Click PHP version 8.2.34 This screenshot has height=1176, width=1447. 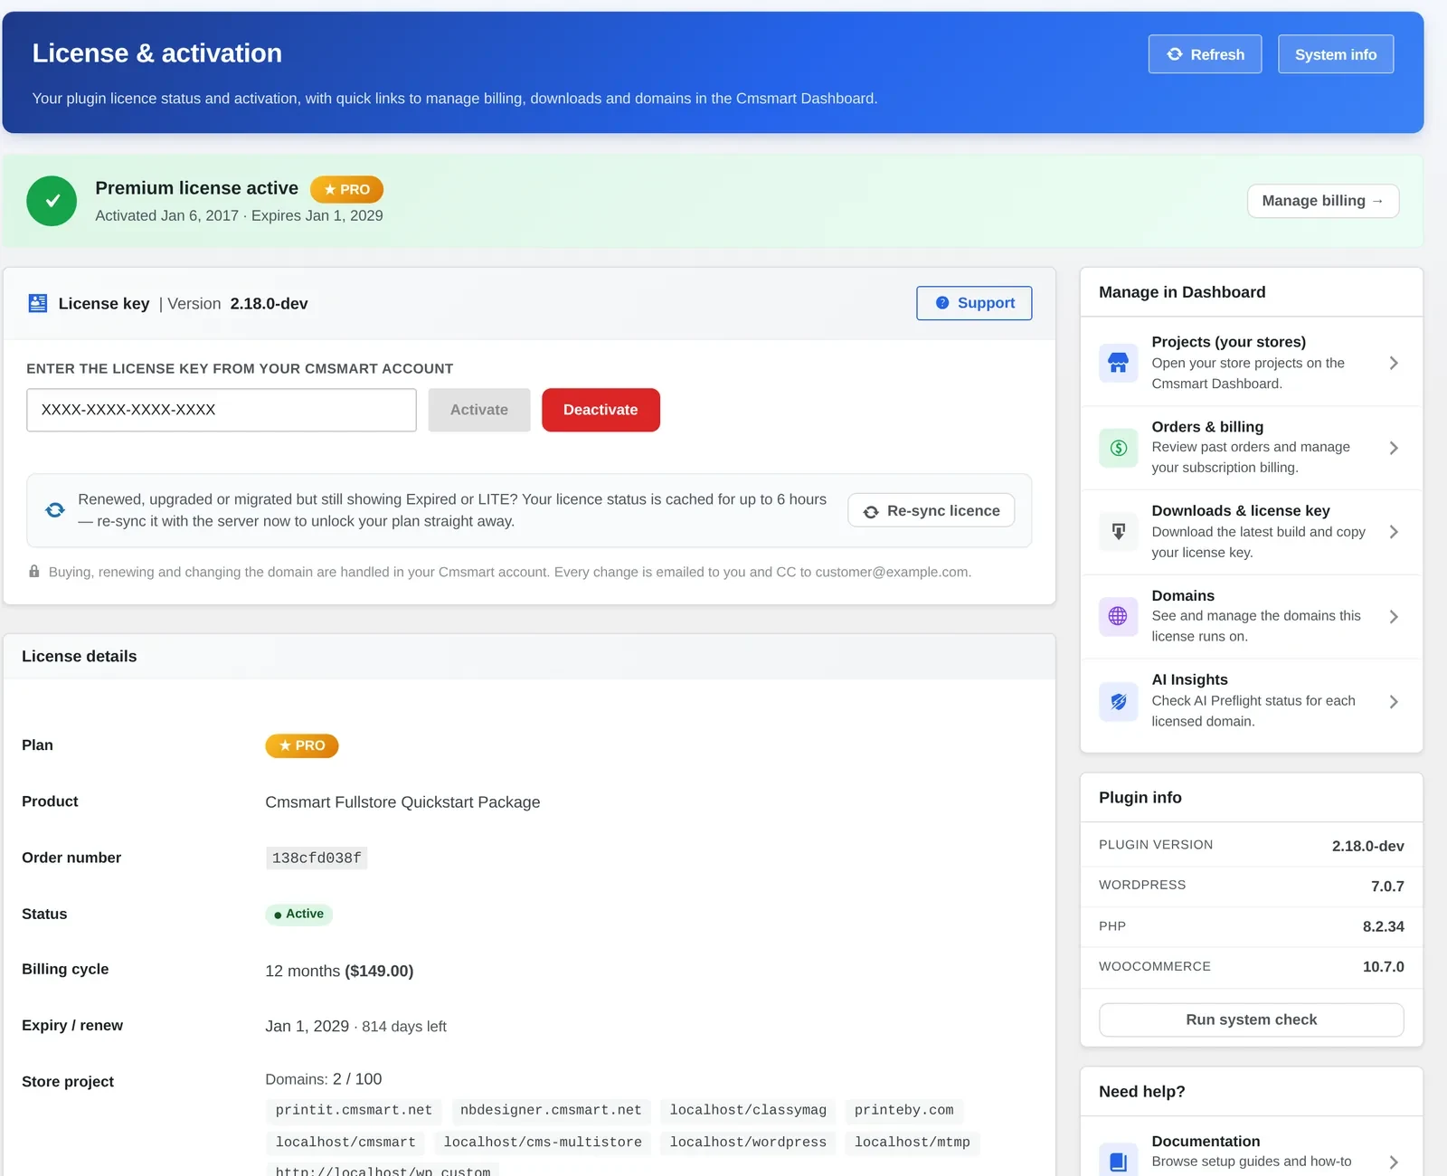(1384, 926)
